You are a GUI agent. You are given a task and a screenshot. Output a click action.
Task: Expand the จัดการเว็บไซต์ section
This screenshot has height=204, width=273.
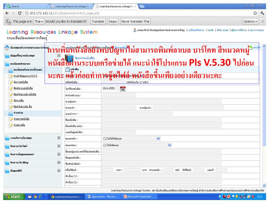click(x=59, y=146)
